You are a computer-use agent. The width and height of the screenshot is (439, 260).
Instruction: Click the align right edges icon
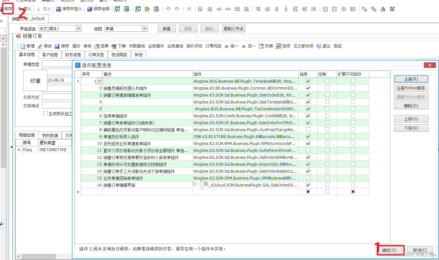click(209, 9)
